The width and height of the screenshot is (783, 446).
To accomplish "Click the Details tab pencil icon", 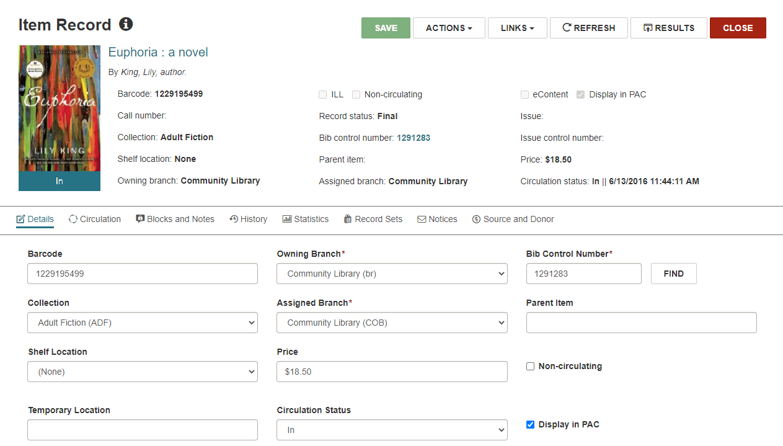I will (20, 219).
